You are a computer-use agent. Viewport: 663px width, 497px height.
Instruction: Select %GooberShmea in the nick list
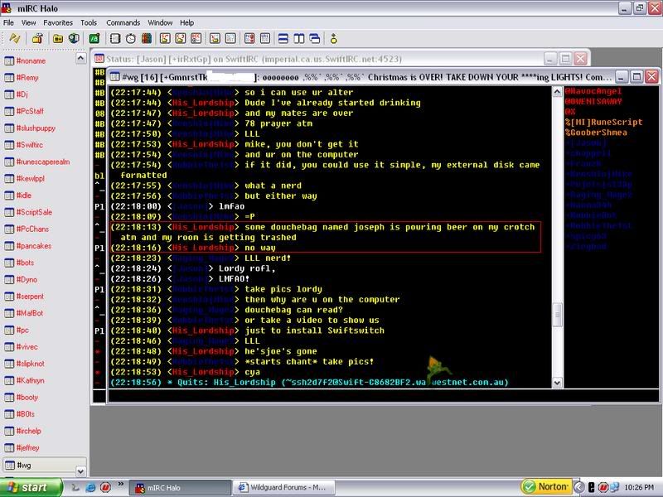click(596, 133)
